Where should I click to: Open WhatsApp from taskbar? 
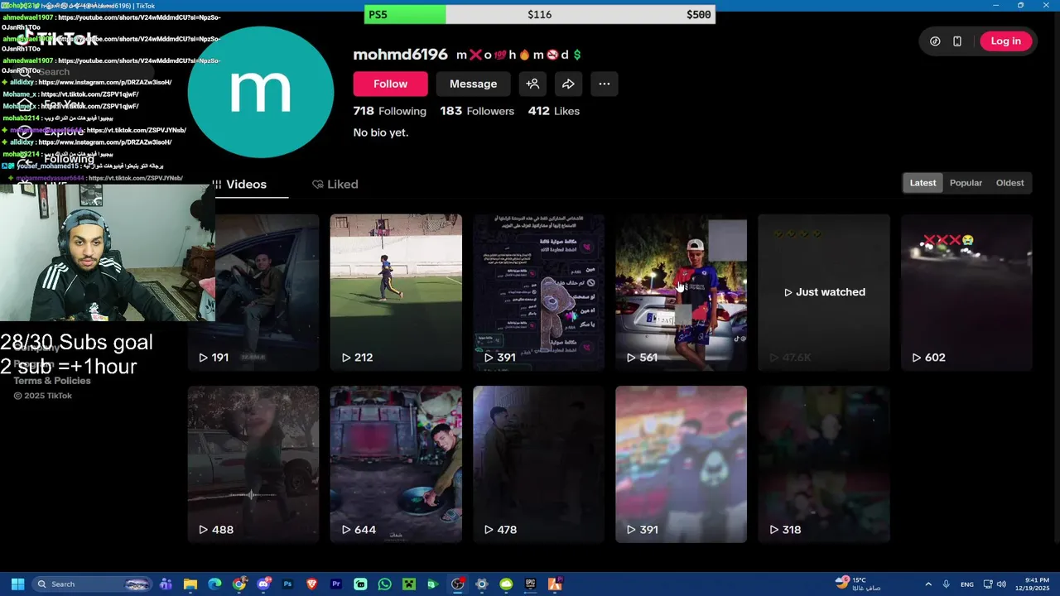[385, 584]
